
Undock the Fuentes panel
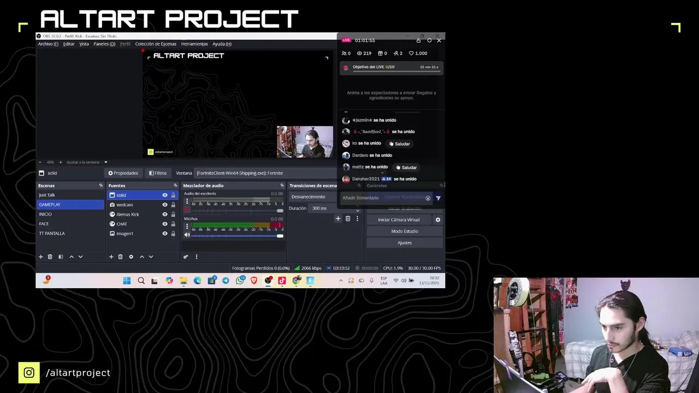[x=175, y=186]
